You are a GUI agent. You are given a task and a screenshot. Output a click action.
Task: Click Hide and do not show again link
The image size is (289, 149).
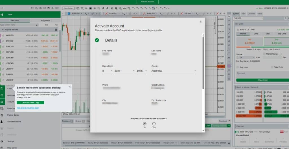(x=28, y=108)
